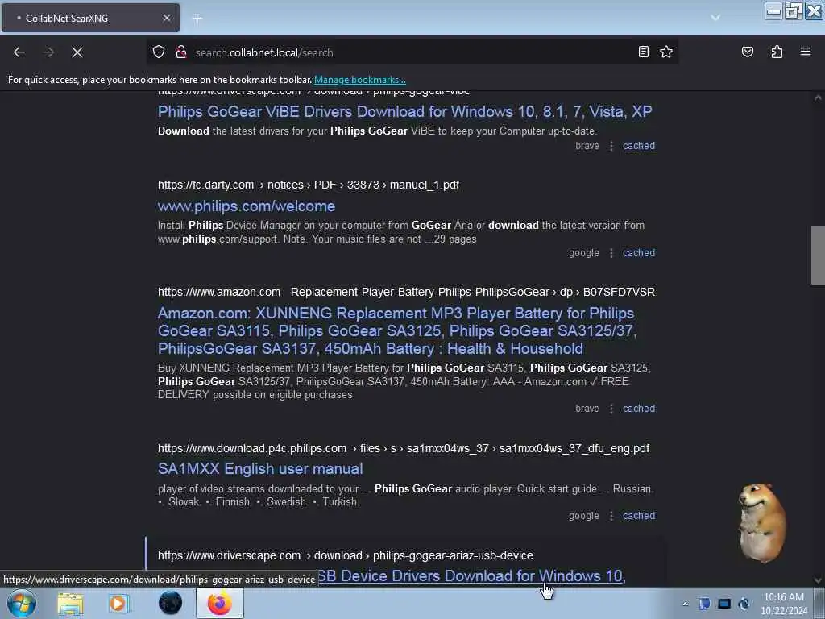Close the CollabNet SearXNG tab
Viewport: 825px width, 619px height.
[166, 18]
